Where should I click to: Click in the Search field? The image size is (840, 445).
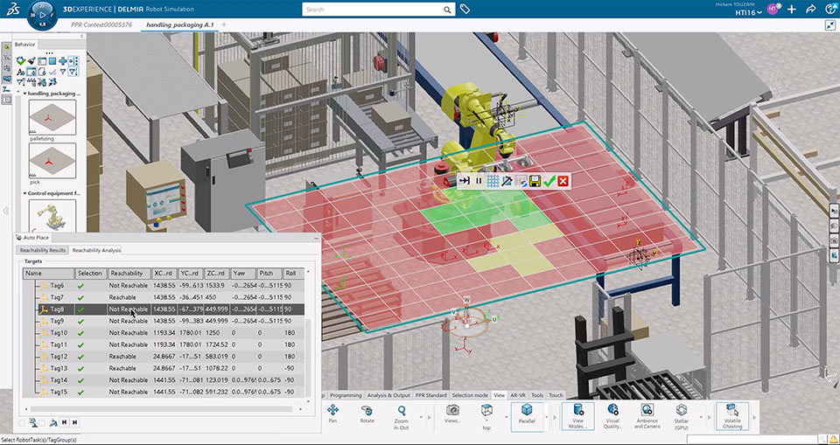point(373,10)
